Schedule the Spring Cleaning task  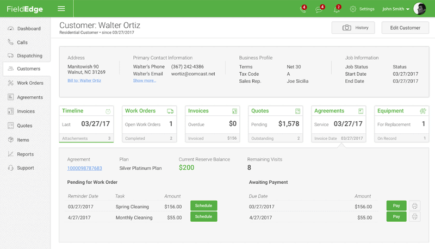pos(203,206)
